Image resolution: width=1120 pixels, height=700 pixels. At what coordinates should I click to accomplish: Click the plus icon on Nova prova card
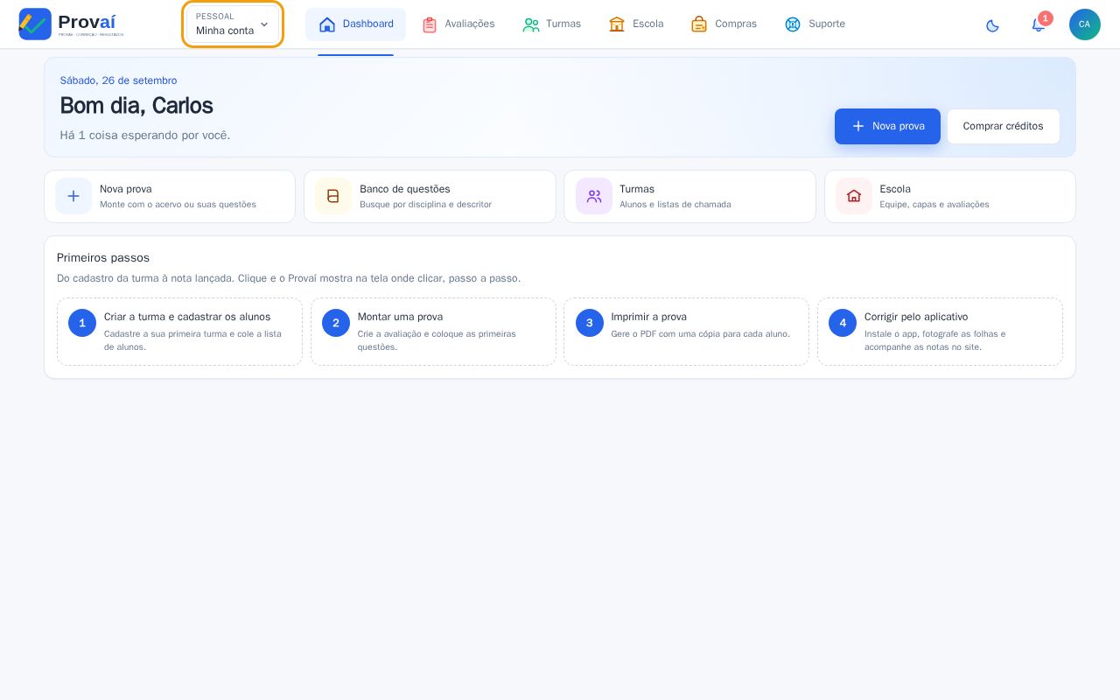73,196
